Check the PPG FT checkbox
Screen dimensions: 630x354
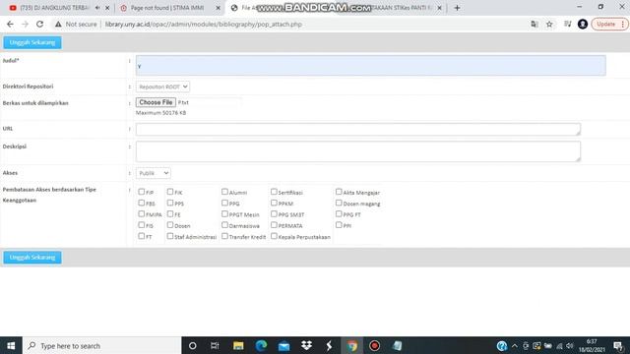click(339, 214)
